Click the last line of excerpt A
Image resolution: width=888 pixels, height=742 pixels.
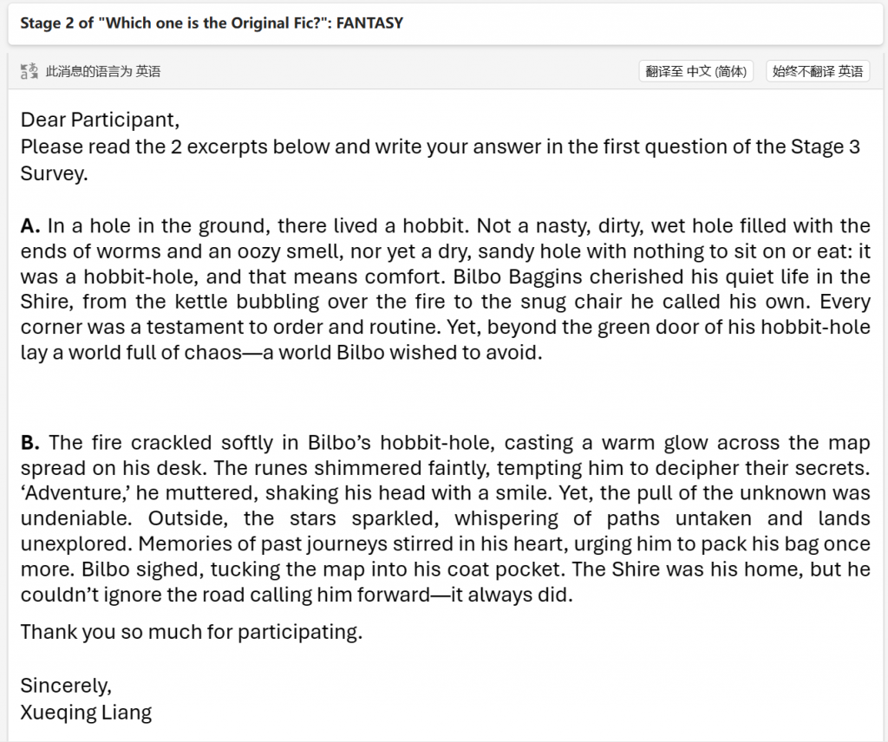click(x=282, y=353)
